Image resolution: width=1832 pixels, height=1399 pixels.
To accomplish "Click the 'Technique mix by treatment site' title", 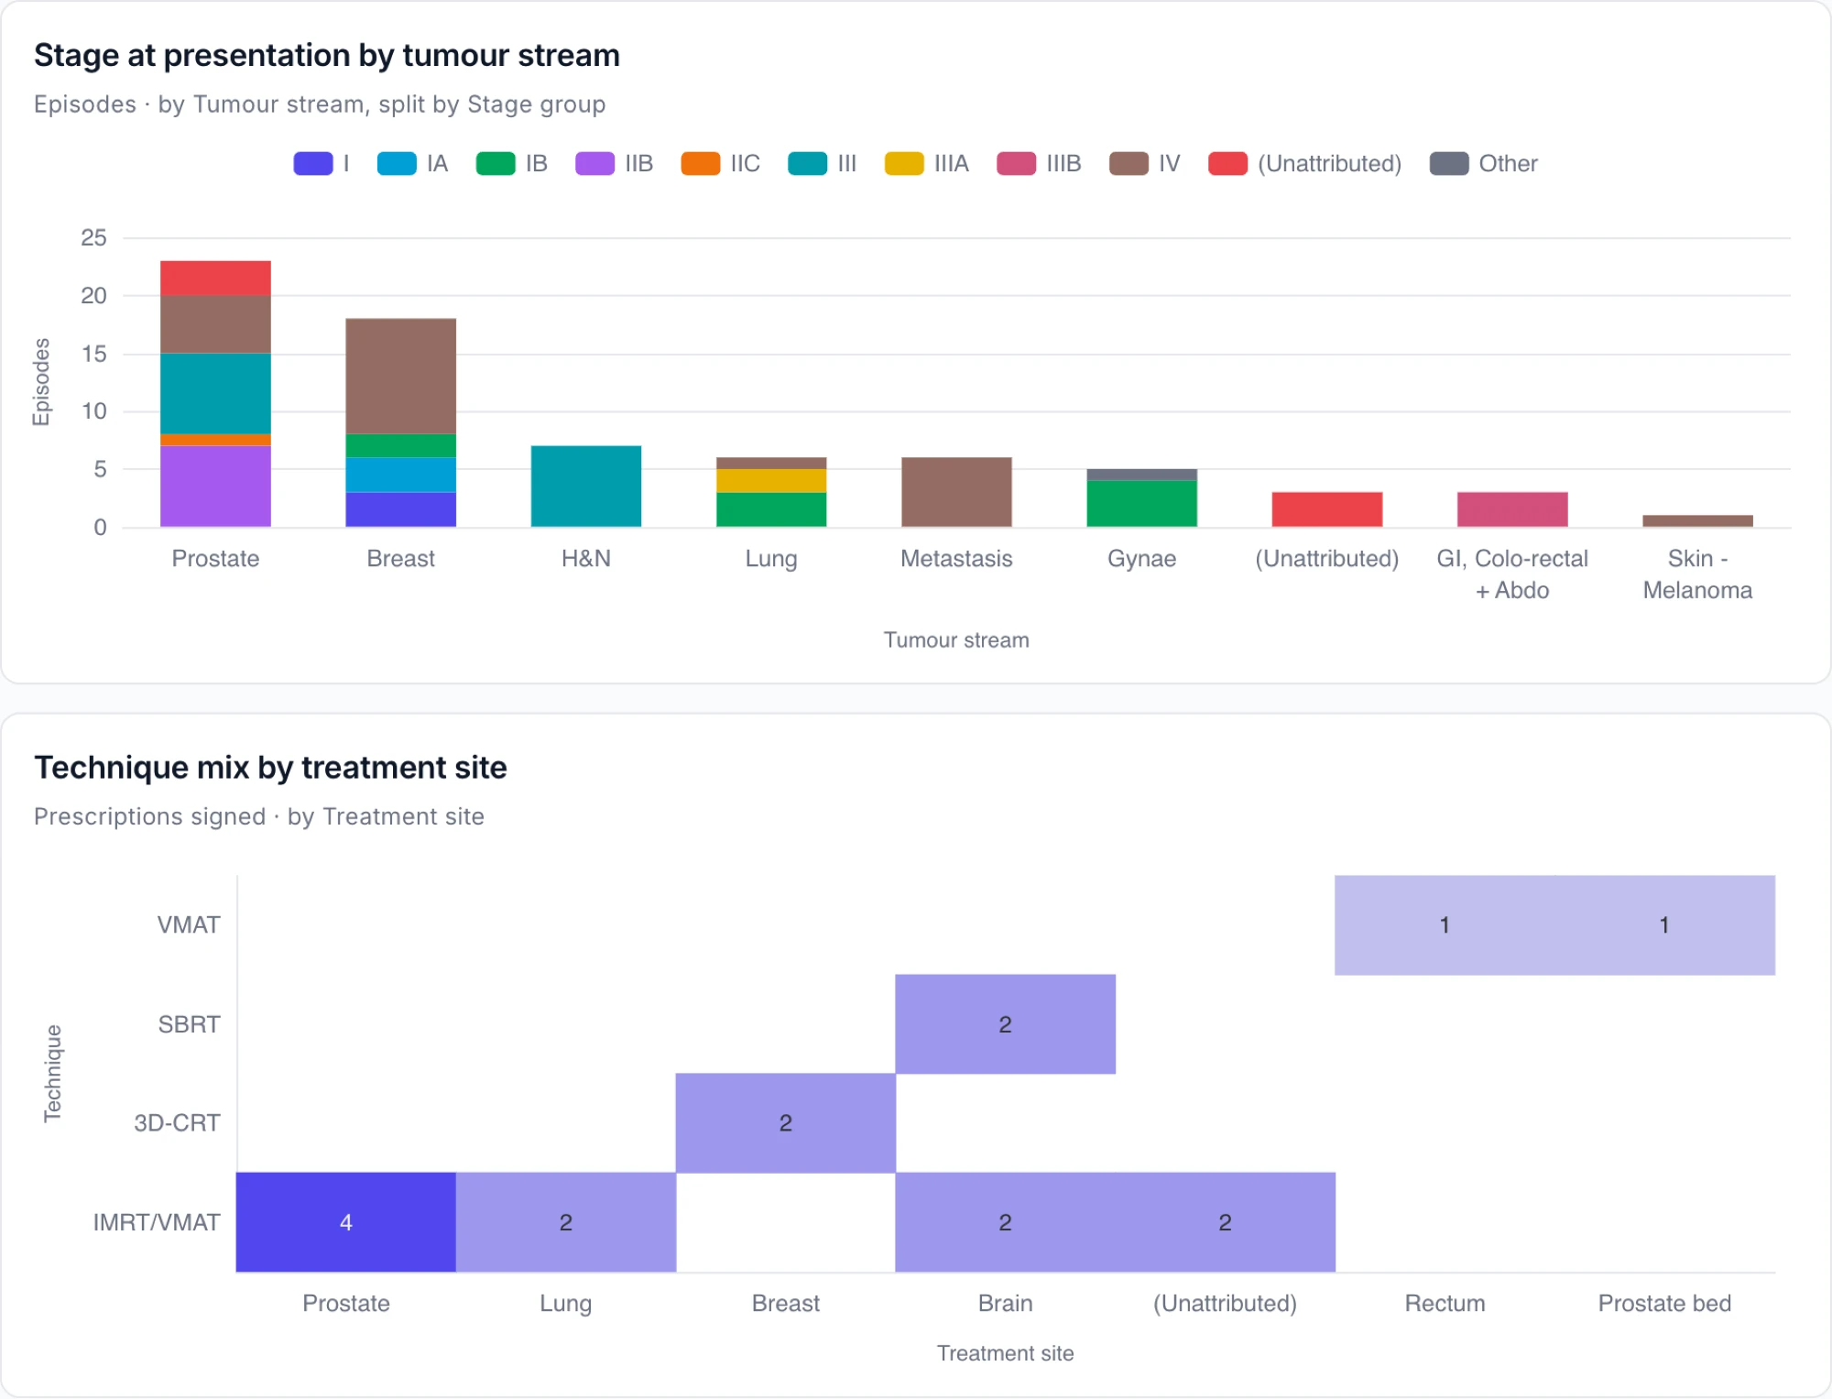I will 270,768.
